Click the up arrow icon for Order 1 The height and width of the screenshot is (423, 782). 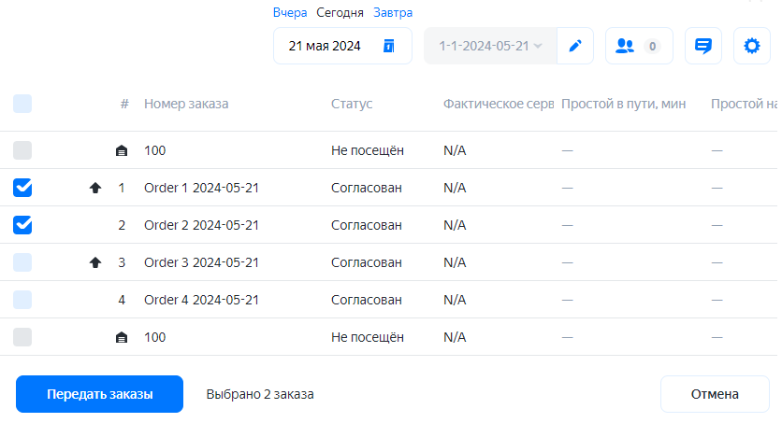(x=94, y=188)
